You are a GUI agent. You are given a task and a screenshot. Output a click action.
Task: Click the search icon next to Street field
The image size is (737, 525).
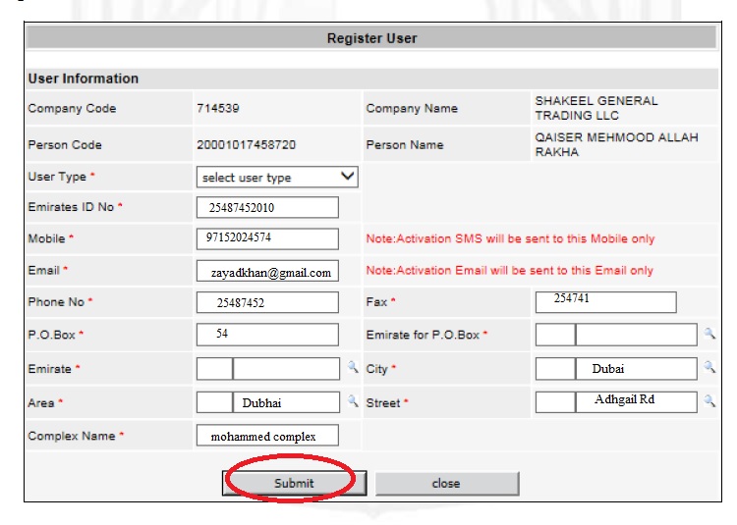(x=709, y=401)
